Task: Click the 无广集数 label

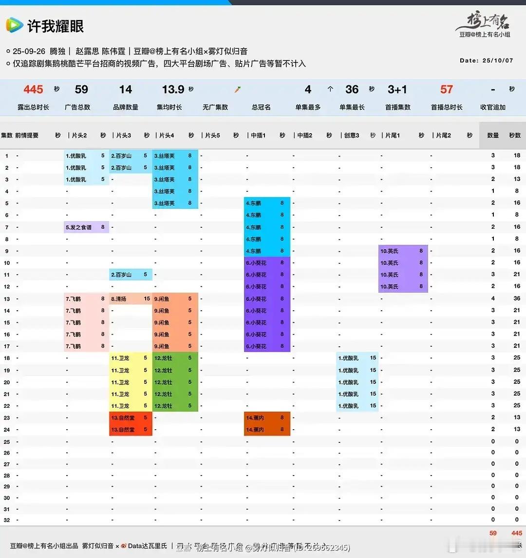Action: (215, 107)
